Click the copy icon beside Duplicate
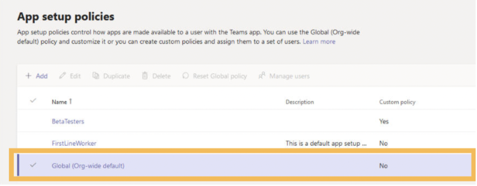Screen dimensions: 477x186 [96, 76]
